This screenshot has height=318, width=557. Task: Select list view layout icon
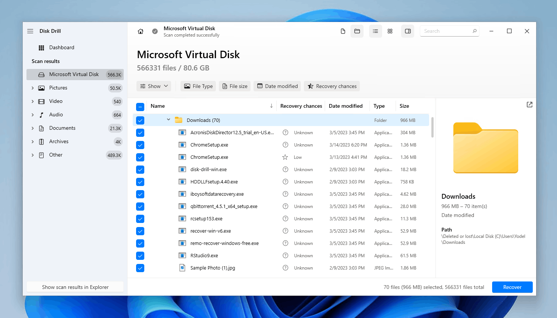pos(375,31)
